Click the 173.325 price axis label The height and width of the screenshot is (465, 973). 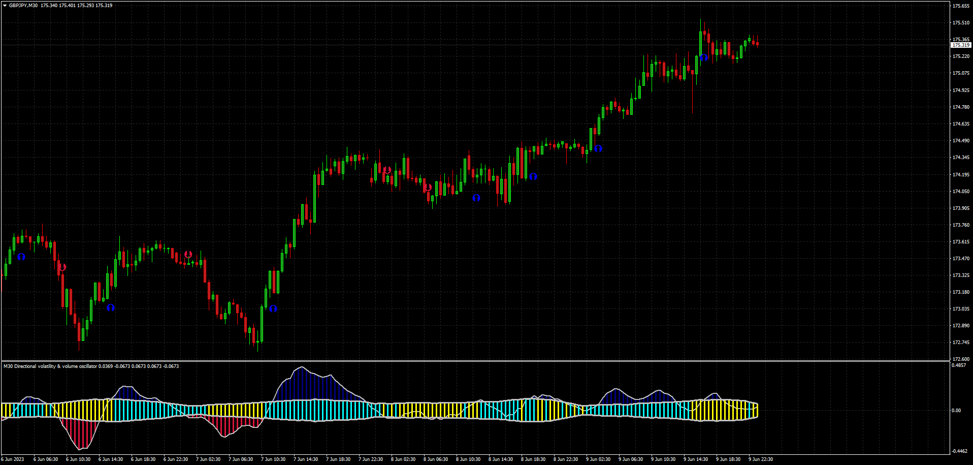pos(961,275)
